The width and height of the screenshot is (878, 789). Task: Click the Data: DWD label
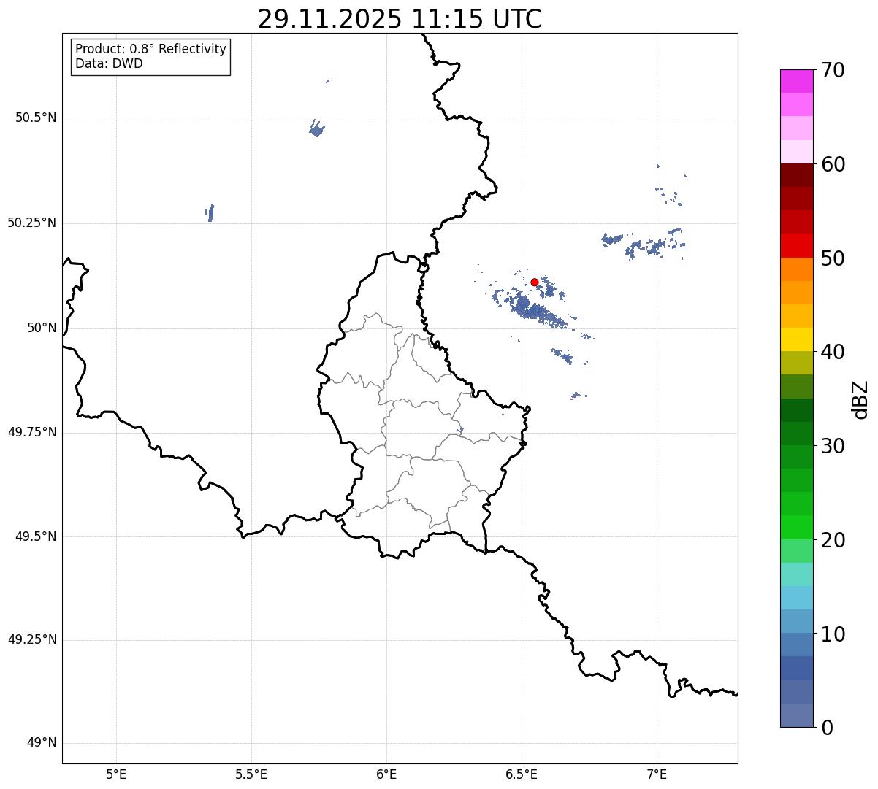[109, 63]
